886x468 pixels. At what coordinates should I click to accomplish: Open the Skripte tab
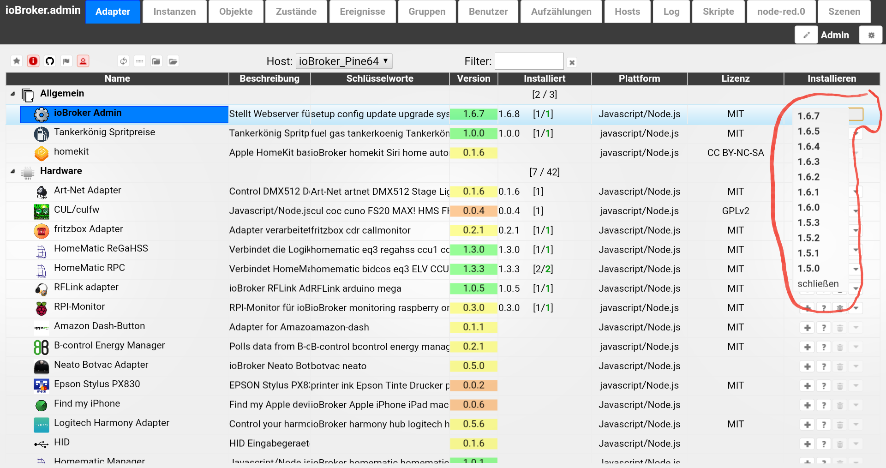[x=718, y=12]
